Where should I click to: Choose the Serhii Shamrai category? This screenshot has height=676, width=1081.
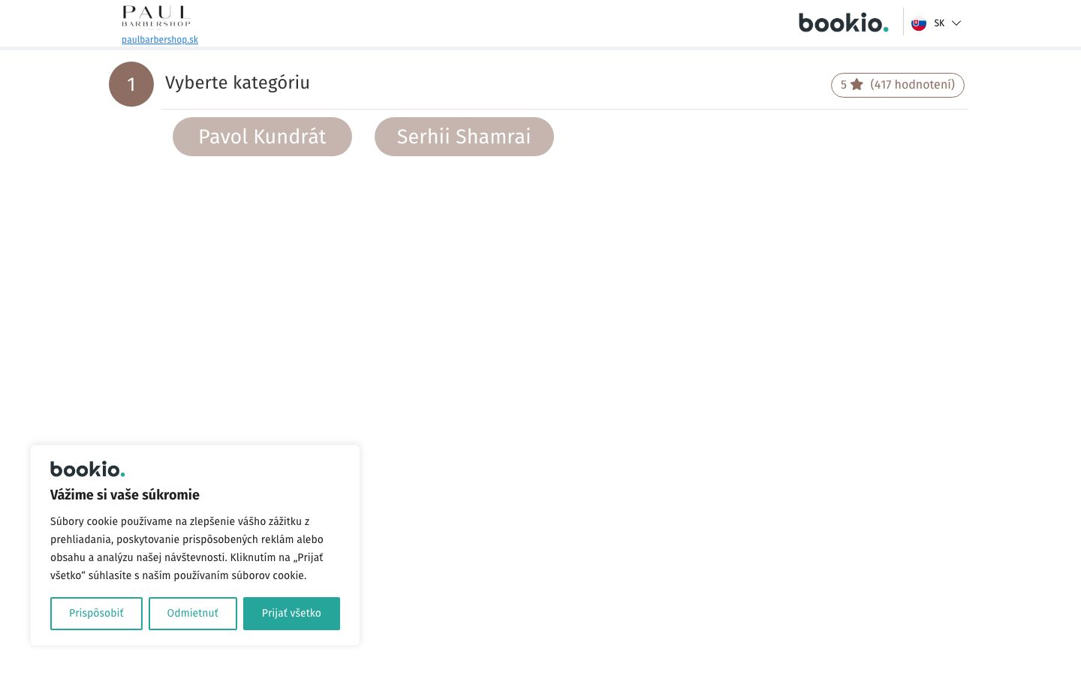coord(464,137)
